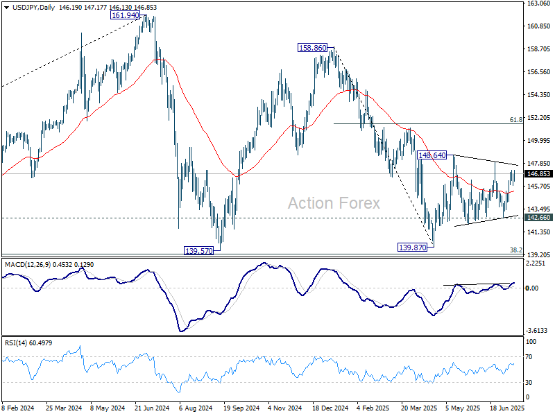Click the RSI scale value 100
This screenshot has width=555, height=416.
(x=531, y=342)
